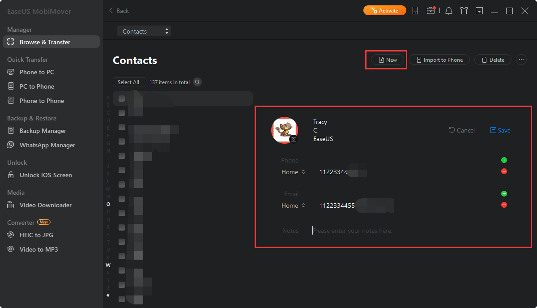This screenshot has height=308, width=537.
Task: Toggle the Select All contacts option
Action: (x=129, y=82)
